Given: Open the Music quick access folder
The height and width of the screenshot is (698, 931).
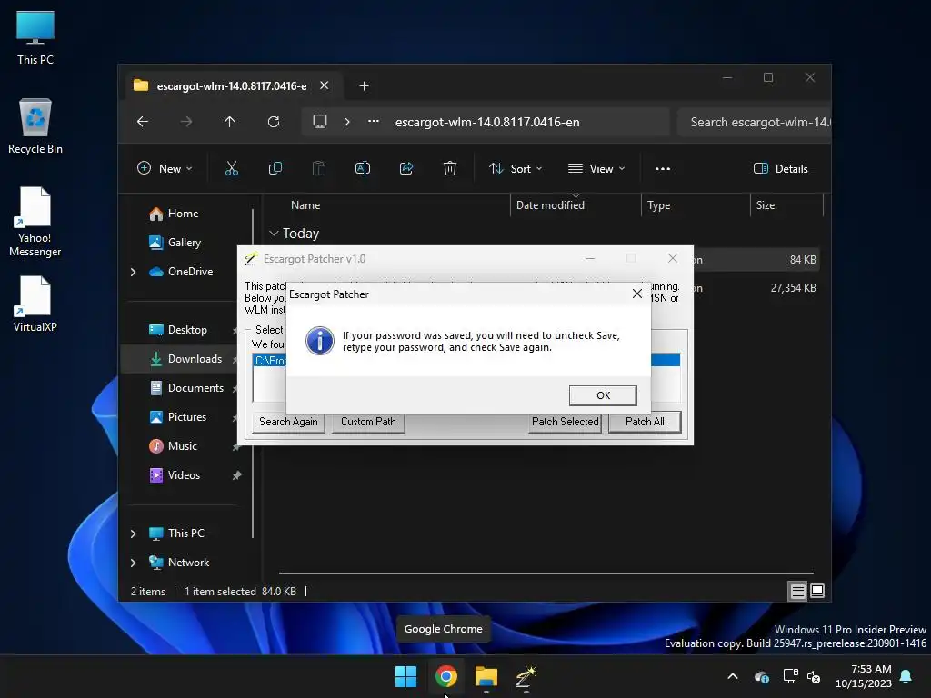Looking at the screenshot, I should 182,445.
